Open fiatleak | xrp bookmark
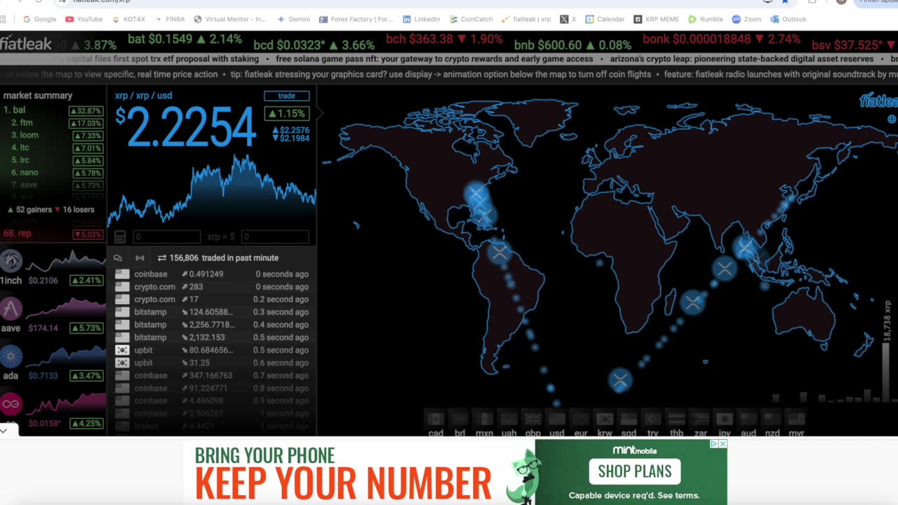The width and height of the screenshot is (898, 505). (x=526, y=19)
